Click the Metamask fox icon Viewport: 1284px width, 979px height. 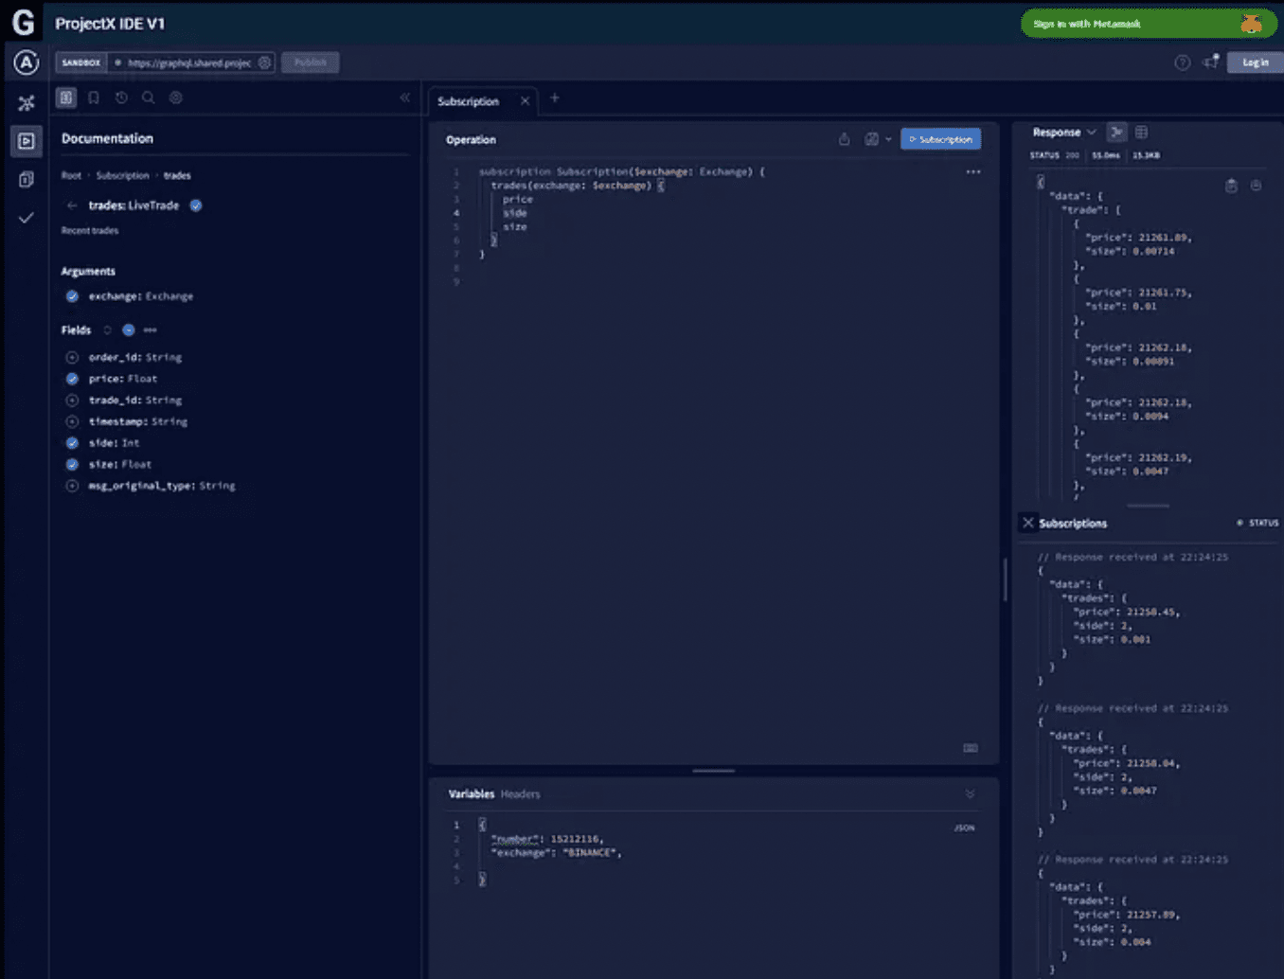(x=1251, y=24)
